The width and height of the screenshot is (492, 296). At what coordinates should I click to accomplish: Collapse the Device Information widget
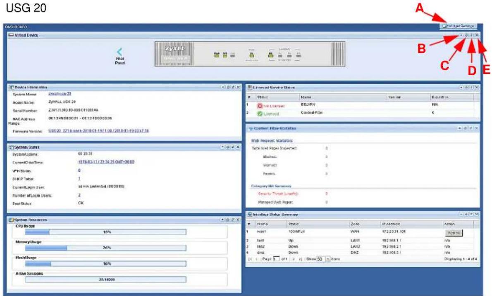(223, 87)
